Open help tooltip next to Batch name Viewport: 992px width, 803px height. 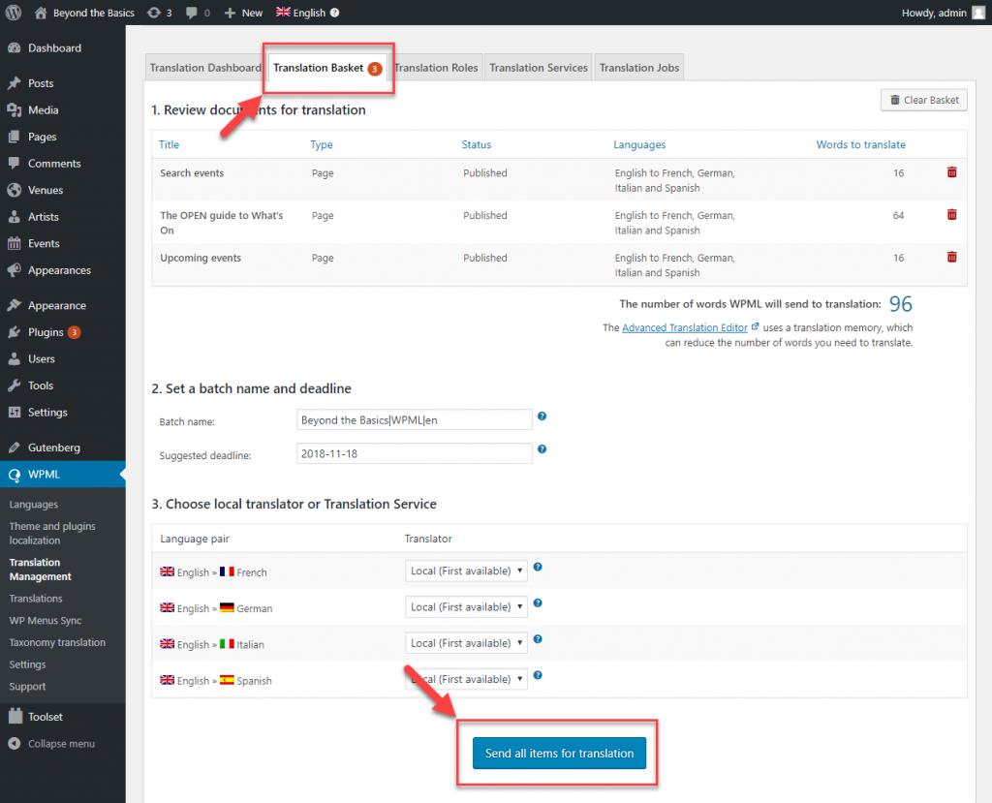[542, 417]
